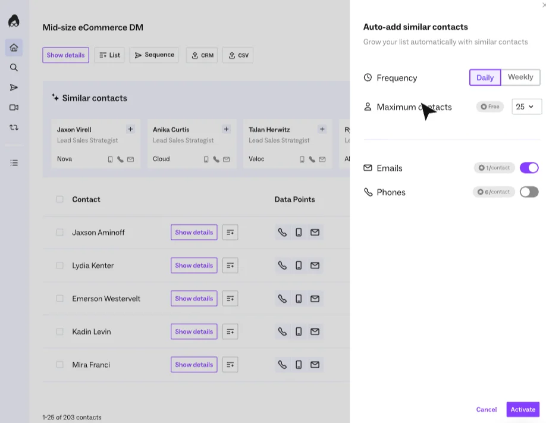This screenshot has height=423, width=546.
Task: Open the search icon in sidebar
Action: click(14, 67)
